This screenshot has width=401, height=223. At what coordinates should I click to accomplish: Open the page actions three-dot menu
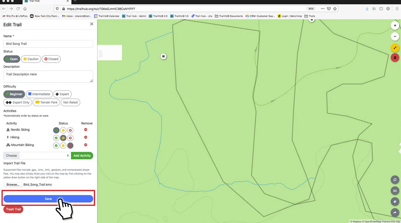(x=322, y=9)
